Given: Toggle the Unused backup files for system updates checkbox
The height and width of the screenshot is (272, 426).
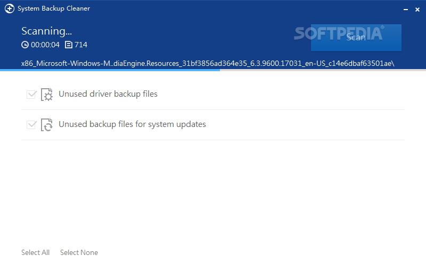Looking at the screenshot, I should 31,125.
